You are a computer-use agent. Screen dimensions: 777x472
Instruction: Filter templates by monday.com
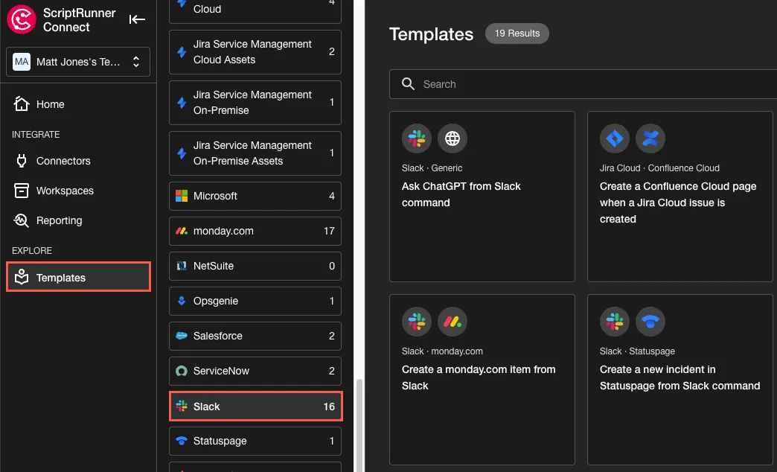tap(255, 231)
